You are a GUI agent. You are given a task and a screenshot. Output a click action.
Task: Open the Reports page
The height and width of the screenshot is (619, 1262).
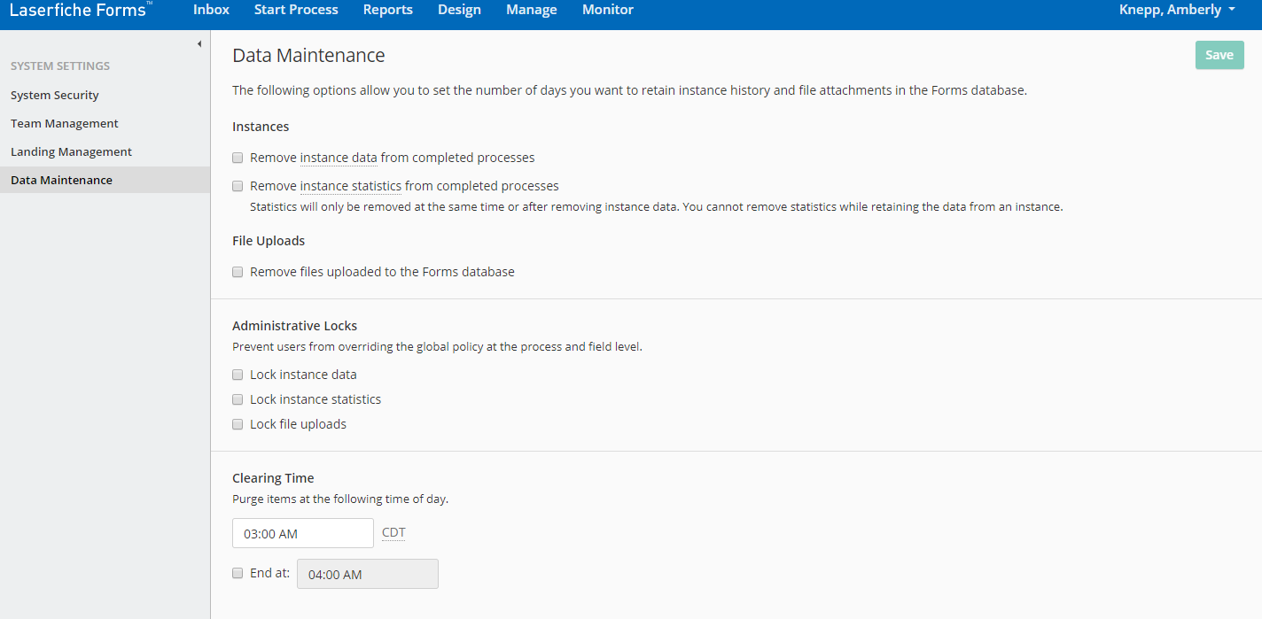[387, 10]
